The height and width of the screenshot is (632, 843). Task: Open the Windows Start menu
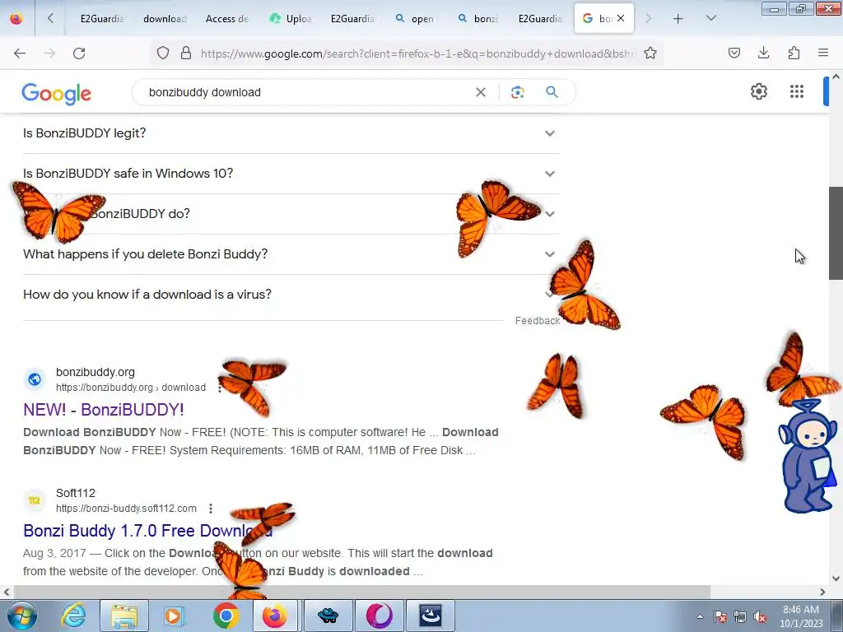[21, 616]
